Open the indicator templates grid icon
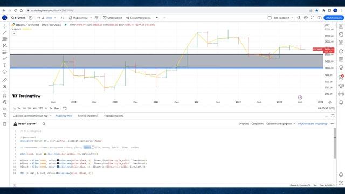This screenshot has width=345, height=194. point(96,18)
